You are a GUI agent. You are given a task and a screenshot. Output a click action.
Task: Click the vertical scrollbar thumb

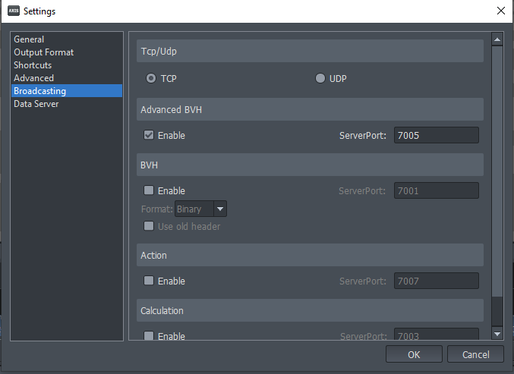pos(497,171)
